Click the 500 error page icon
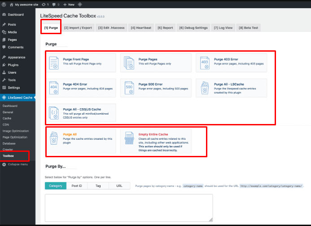This screenshot has height=226, width=311. 129,88
